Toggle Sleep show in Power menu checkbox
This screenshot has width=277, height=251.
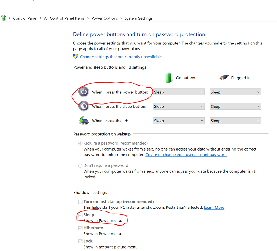point(80,215)
